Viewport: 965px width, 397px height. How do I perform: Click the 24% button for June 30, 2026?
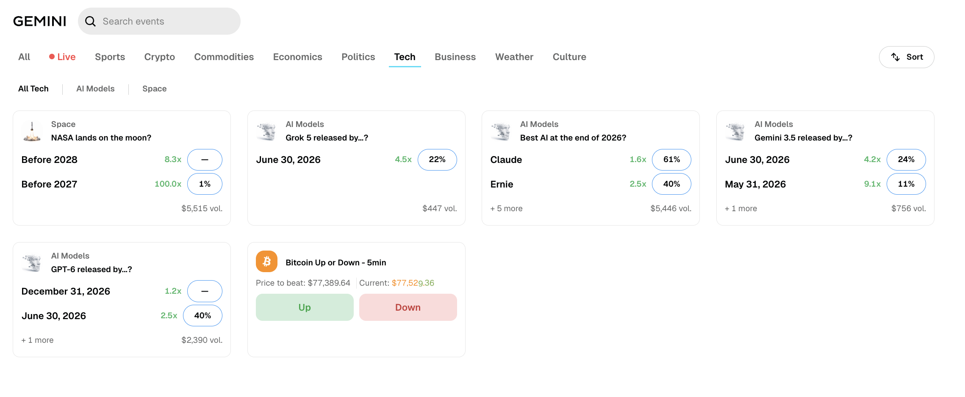pos(906,160)
